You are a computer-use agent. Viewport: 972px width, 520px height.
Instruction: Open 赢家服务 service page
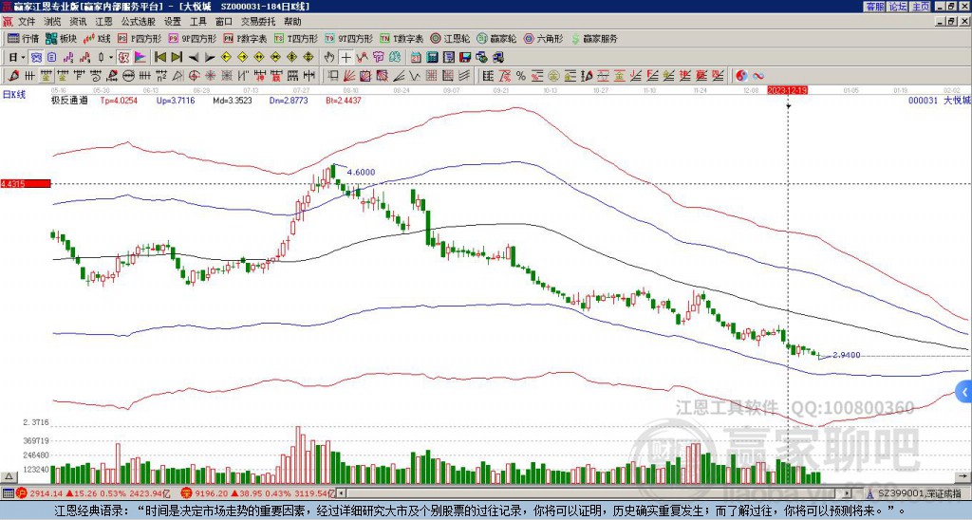tap(594, 38)
